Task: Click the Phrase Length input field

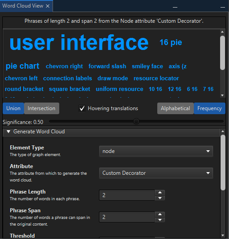Action: tap(127, 195)
